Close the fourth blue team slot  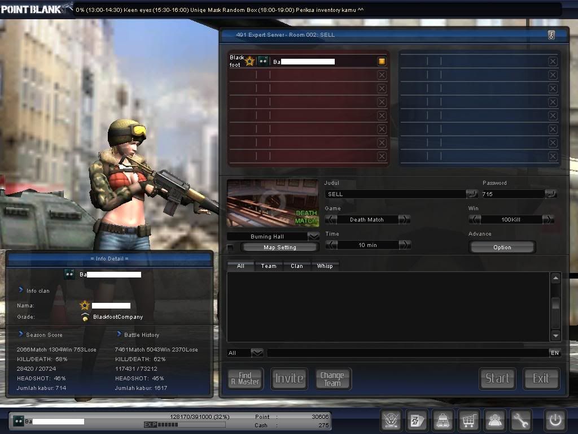coord(553,102)
